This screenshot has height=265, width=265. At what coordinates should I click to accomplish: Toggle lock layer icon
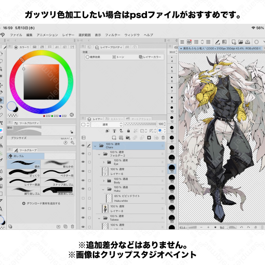click(x=128, y=131)
